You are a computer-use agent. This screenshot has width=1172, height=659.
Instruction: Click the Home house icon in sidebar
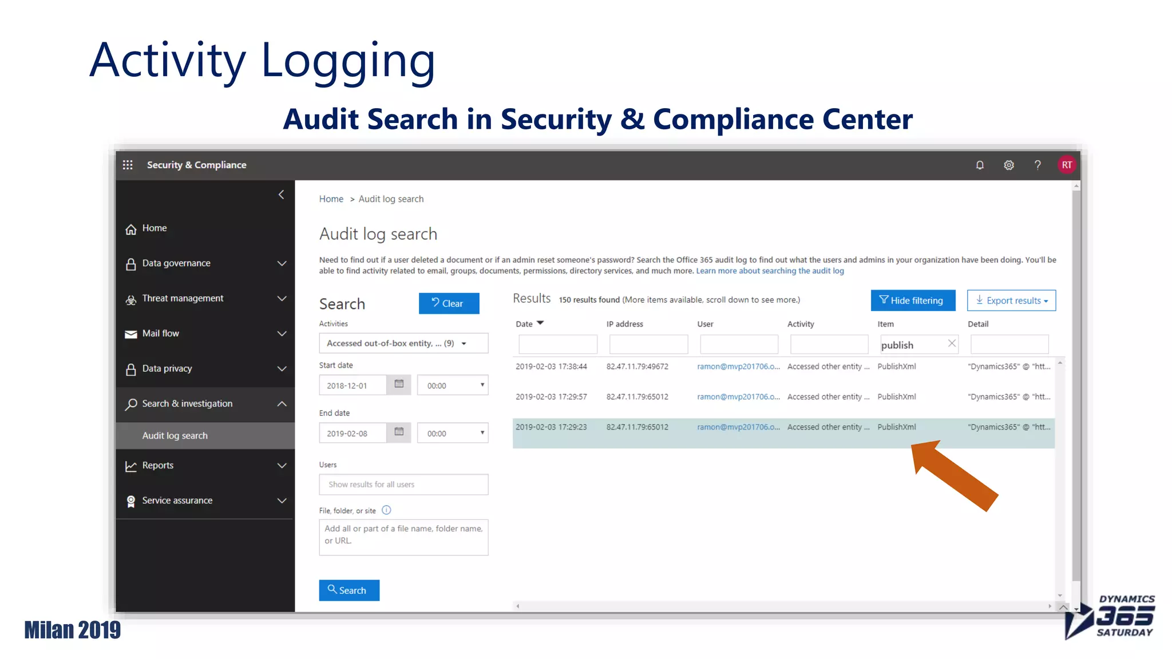pyautogui.click(x=131, y=229)
